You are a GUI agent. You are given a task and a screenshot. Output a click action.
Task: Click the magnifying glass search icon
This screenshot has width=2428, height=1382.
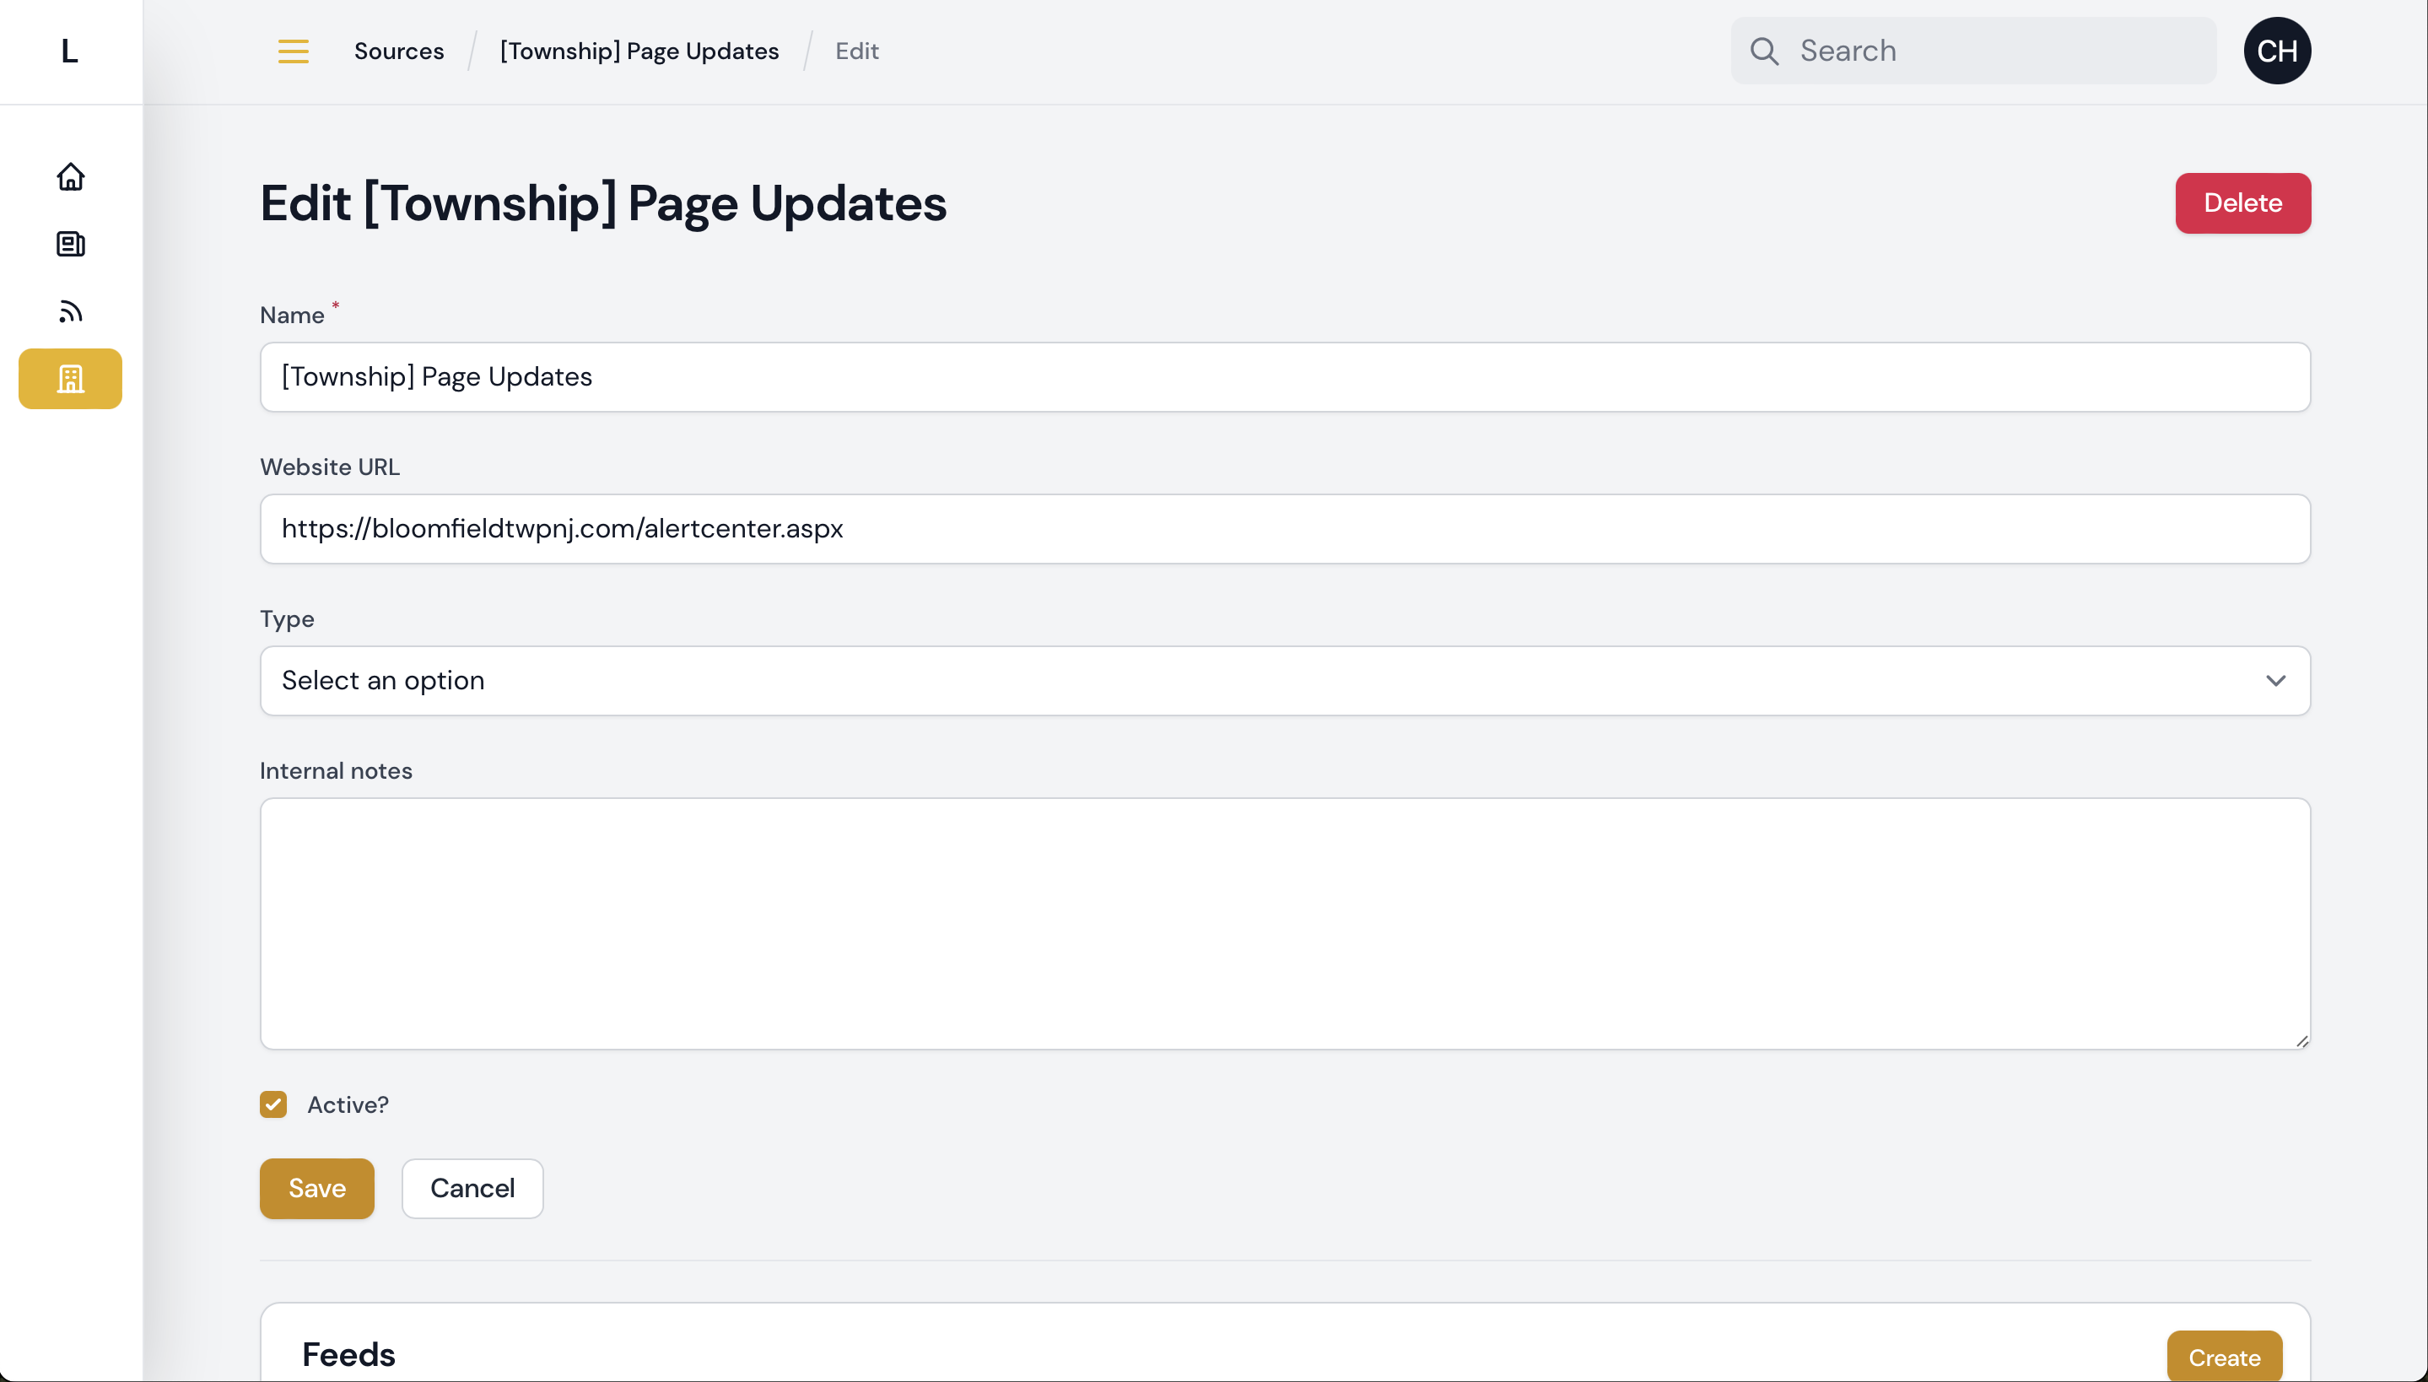click(x=1764, y=51)
